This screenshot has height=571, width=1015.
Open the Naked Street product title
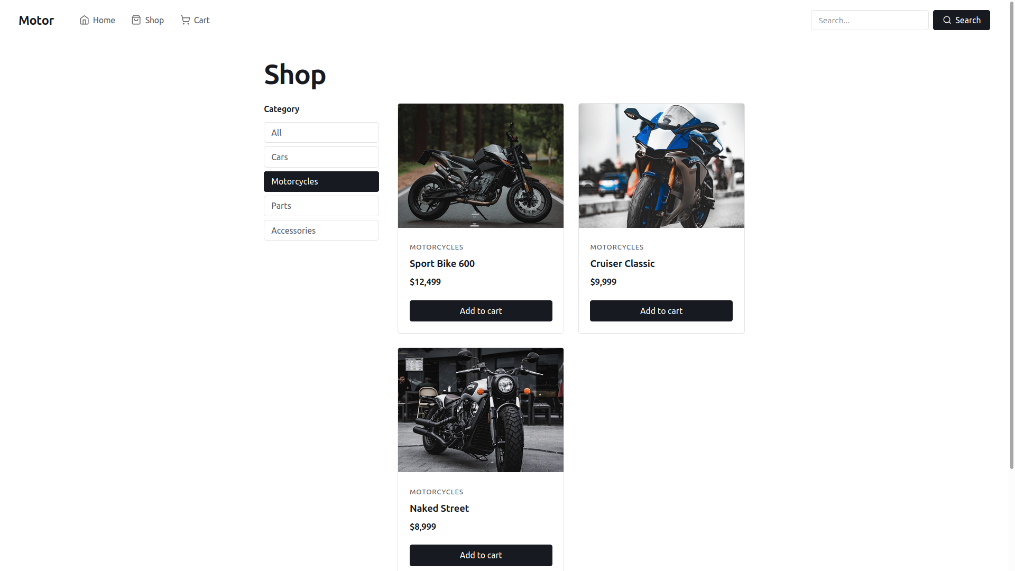(439, 508)
